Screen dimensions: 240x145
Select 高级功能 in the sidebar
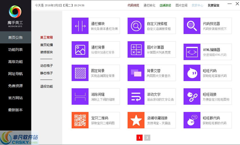coord(15,62)
